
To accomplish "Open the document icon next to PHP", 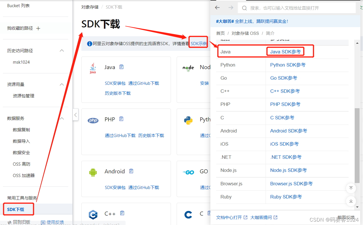I will pyautogui.click(x=121, y=119).
